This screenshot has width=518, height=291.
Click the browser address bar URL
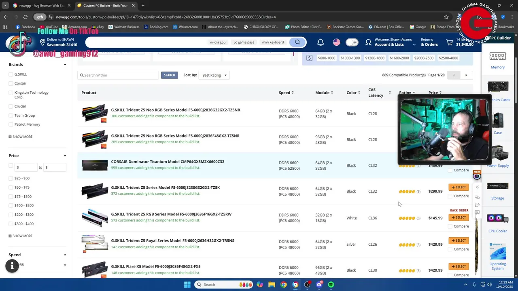[166, 17]
